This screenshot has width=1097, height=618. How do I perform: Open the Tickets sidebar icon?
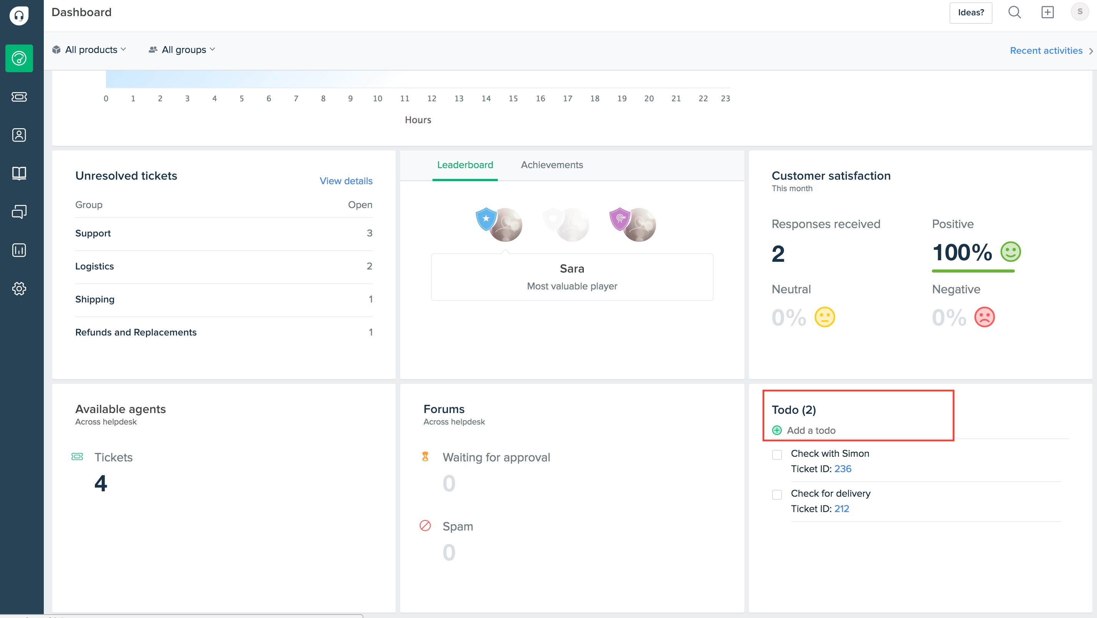pos(19,97)
